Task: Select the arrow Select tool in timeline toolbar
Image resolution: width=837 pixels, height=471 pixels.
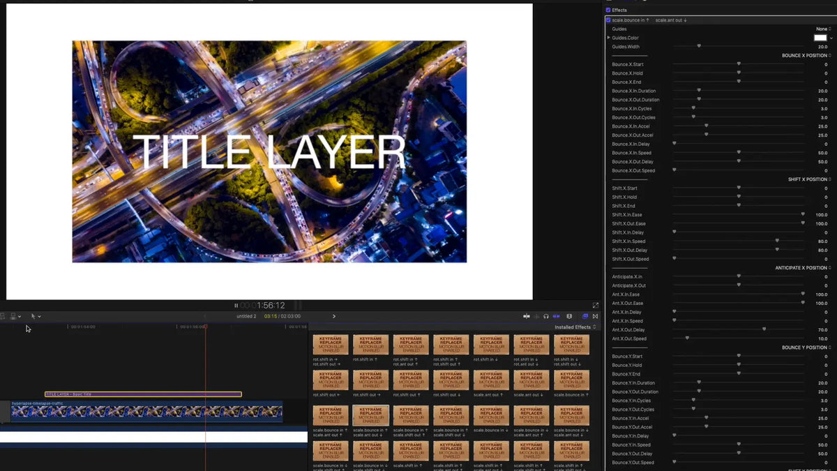Action: 33,316
